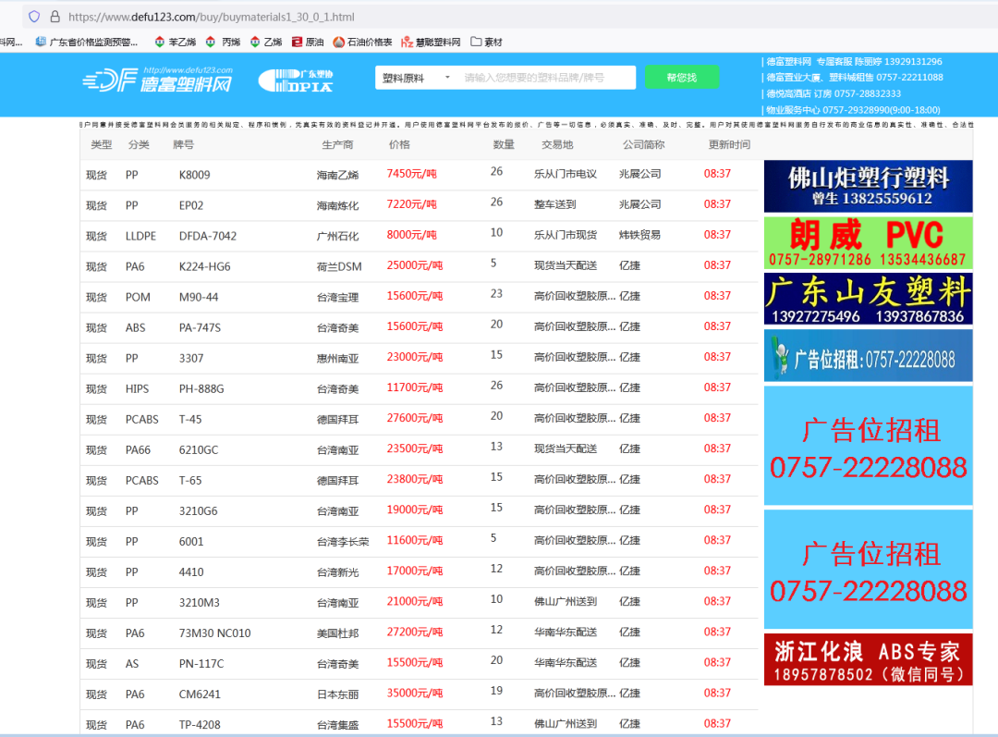998x737 pixels.
Task: Click the 25000元/吨 price
Action: (415, 265)
